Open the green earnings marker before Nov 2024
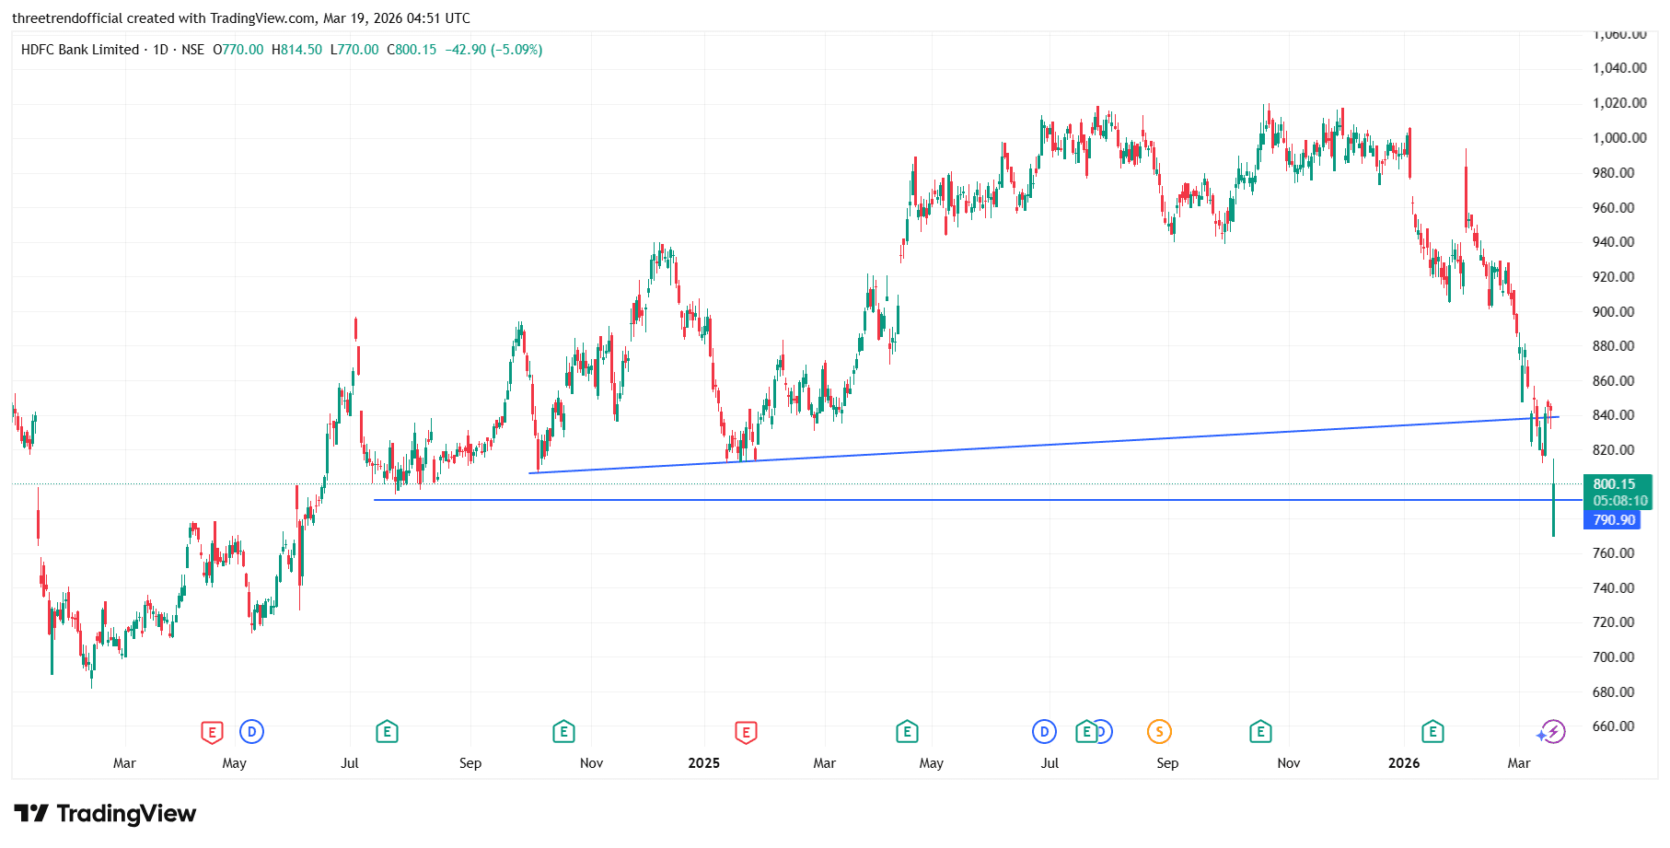1670x848 pixels. (563, 732)
